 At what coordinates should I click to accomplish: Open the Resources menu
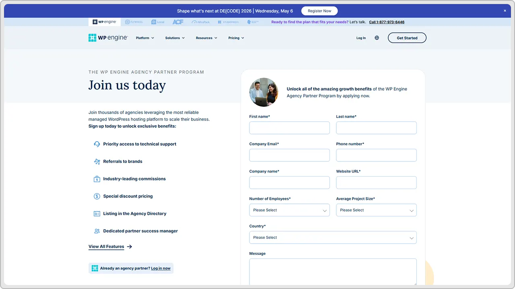pyautogui.click(x=206, y=38)
